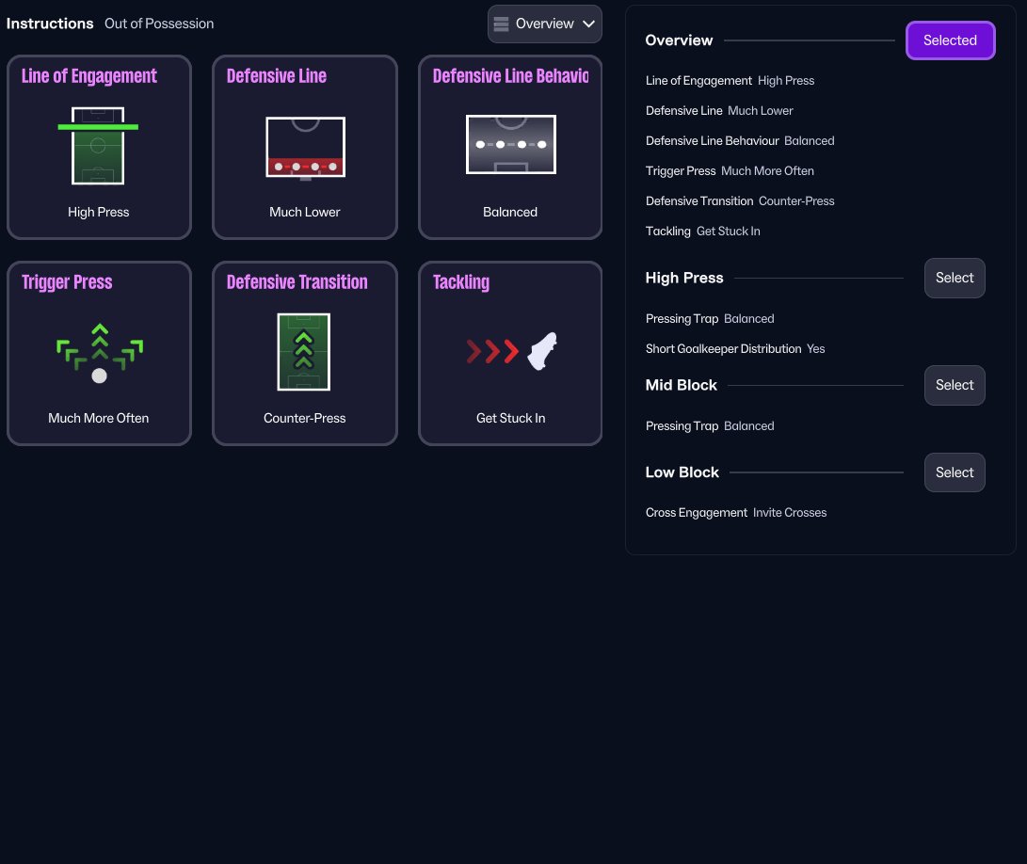Expand the Overview dropdown chevron arrow

pos(589,24)
